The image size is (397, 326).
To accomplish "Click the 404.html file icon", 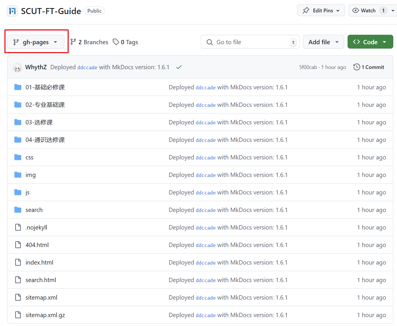I will click(18, 245).
